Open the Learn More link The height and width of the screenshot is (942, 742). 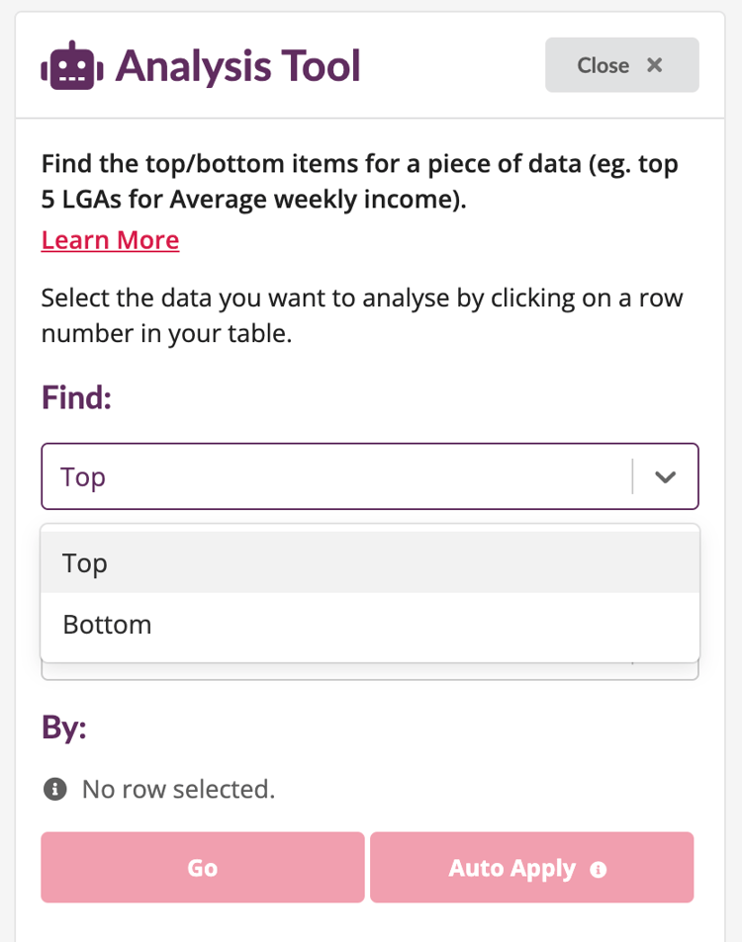(110, 239)
